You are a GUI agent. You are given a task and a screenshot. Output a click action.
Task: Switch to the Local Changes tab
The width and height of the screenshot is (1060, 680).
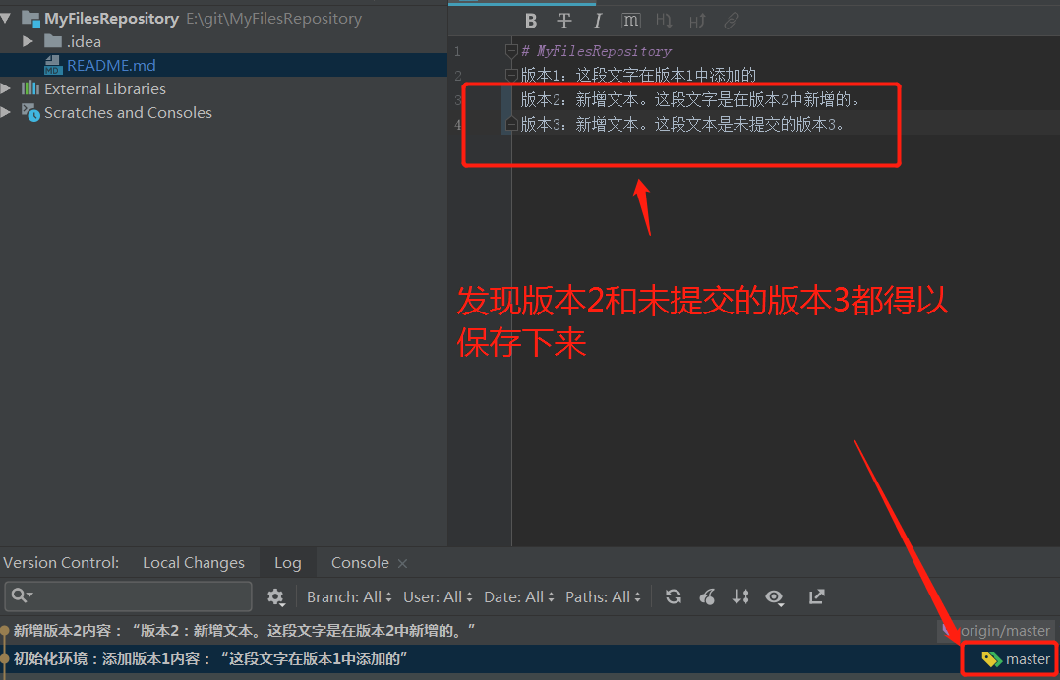point(193,562)
